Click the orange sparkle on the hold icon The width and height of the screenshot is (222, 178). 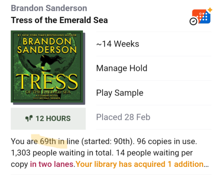click(x=210, y=10)
